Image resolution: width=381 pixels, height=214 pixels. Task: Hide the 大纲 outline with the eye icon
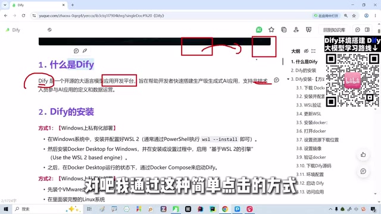(306, 51)
